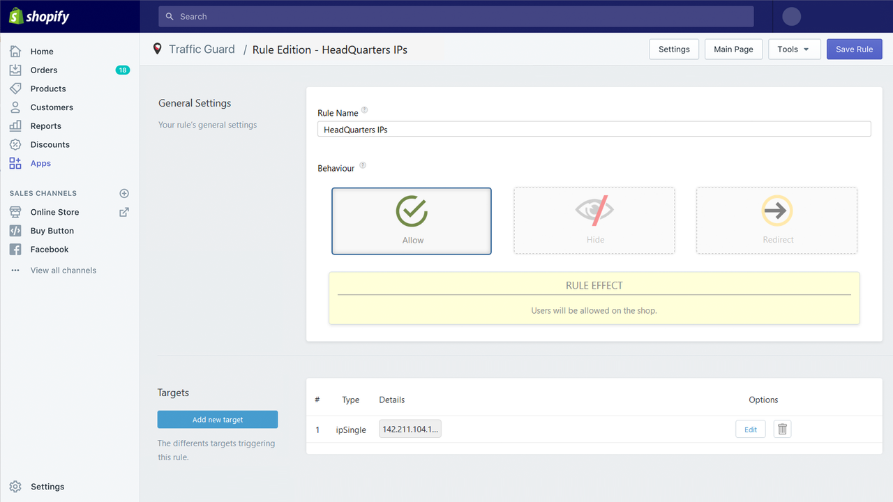Delete target with the trash icon
Viewport: 893px width, 502px height.
point(781,429)
